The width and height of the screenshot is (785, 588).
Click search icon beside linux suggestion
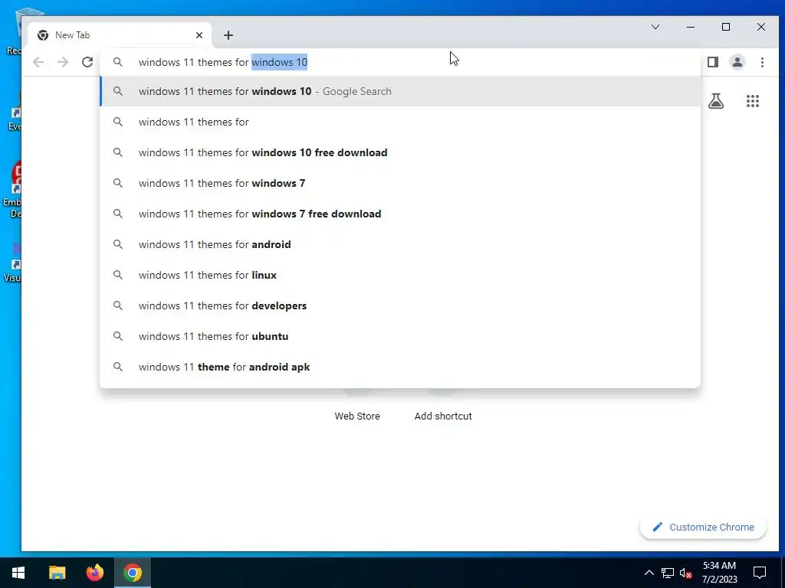pos(117,275)
